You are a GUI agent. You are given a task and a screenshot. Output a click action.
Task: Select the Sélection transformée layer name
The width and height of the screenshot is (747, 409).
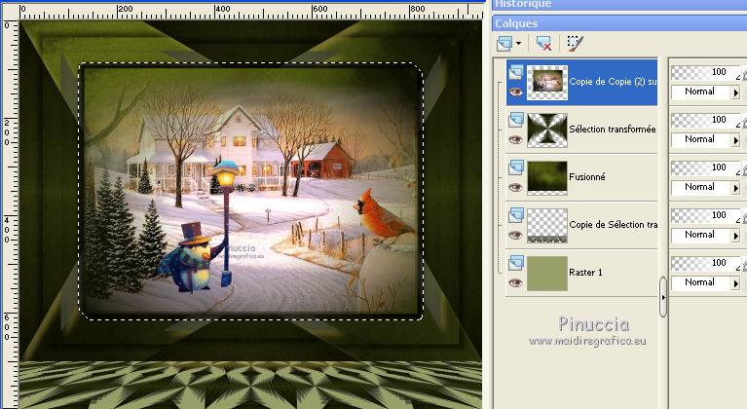point(613,130)
